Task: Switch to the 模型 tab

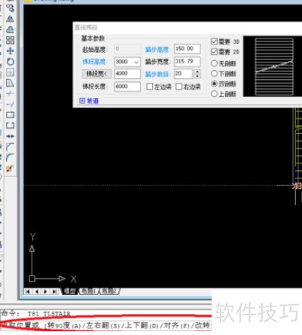Action: coord(70,291)
